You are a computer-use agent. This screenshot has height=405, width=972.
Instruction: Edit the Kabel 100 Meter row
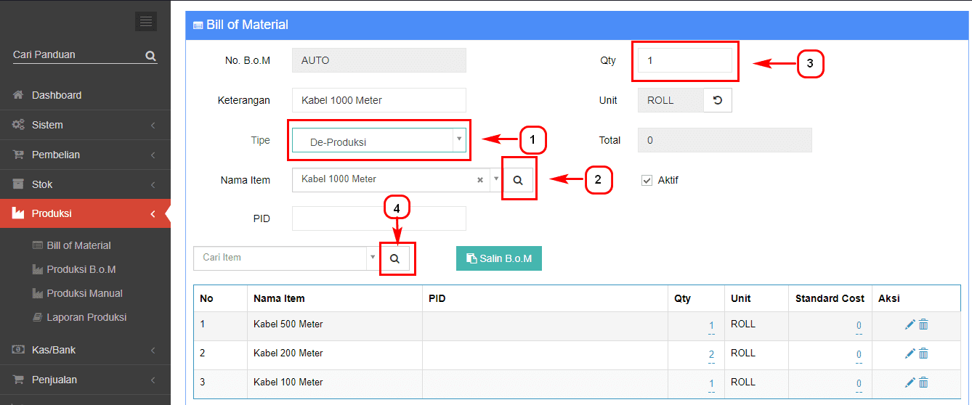910,382
